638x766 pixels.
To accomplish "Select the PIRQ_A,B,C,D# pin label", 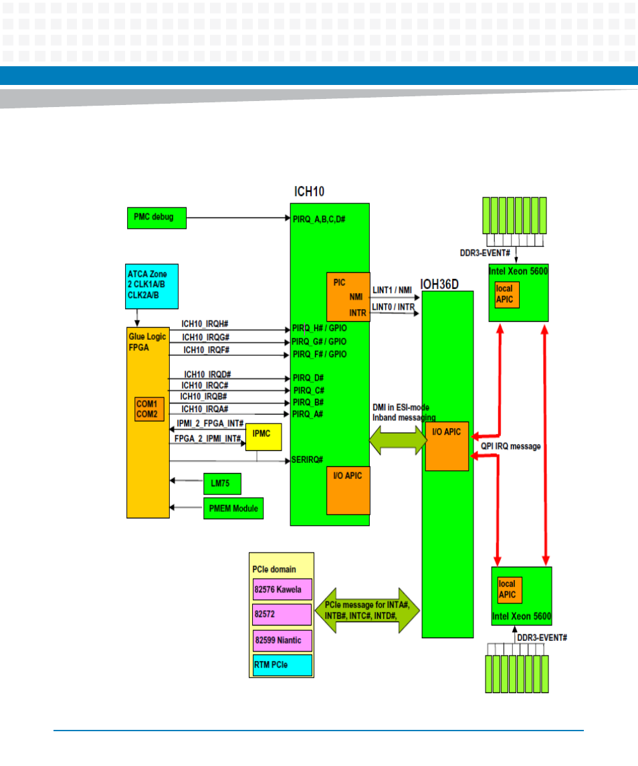I will pos(319,219).
